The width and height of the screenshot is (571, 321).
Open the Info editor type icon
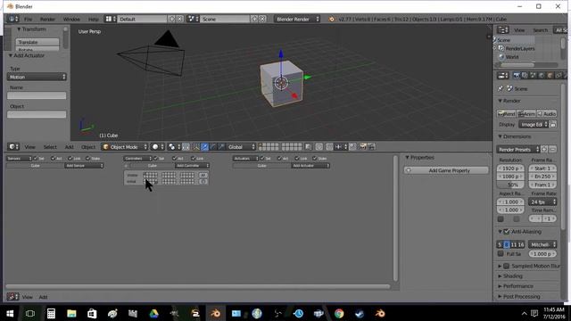coord(12,19)
